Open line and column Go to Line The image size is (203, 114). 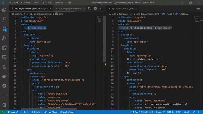(141, 112)
